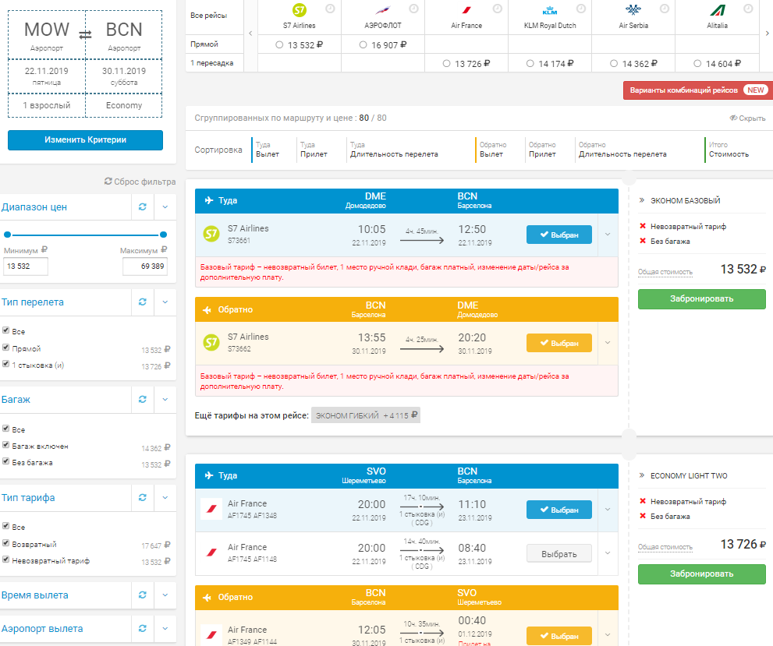Expand details for Air France AF1745 AF1348
The image size is (773, 646).
pyautogui.click(x=608, y=510)
